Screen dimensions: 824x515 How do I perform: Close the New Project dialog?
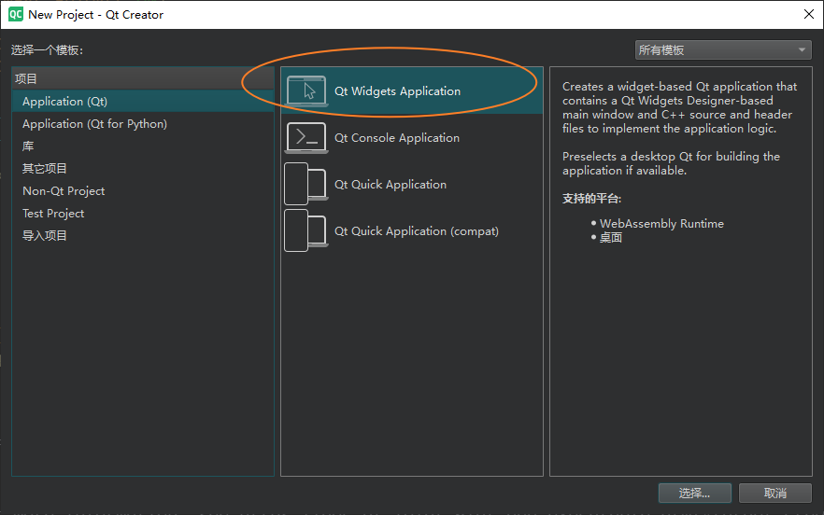809,14
